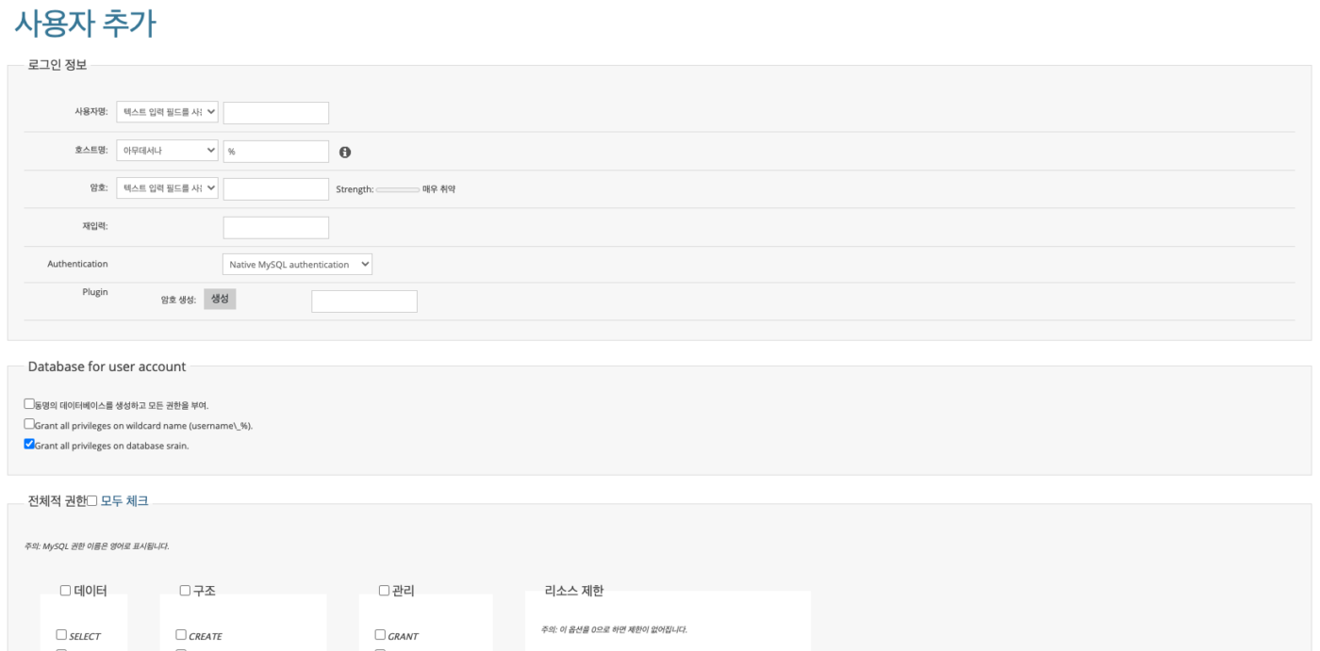This screenshot has width=1320, height=651.
Task: Click the 재입력 password confirmation field
Action: click(275, 227)
